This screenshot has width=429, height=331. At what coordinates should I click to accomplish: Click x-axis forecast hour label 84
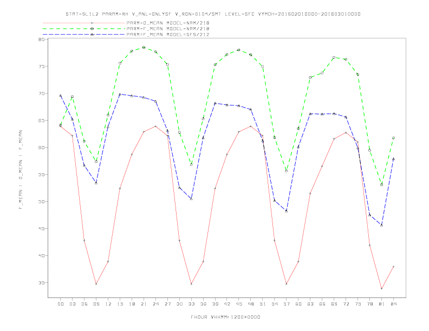point(393,304)
